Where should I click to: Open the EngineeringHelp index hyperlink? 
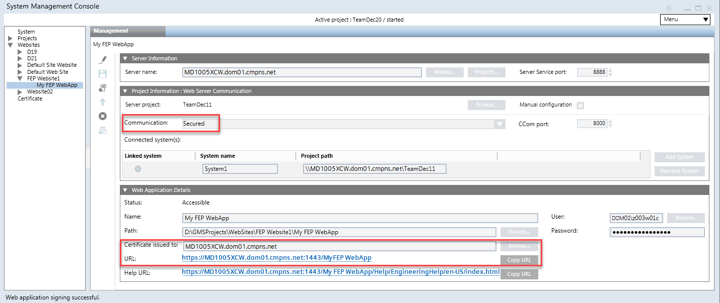pos(340,273)
